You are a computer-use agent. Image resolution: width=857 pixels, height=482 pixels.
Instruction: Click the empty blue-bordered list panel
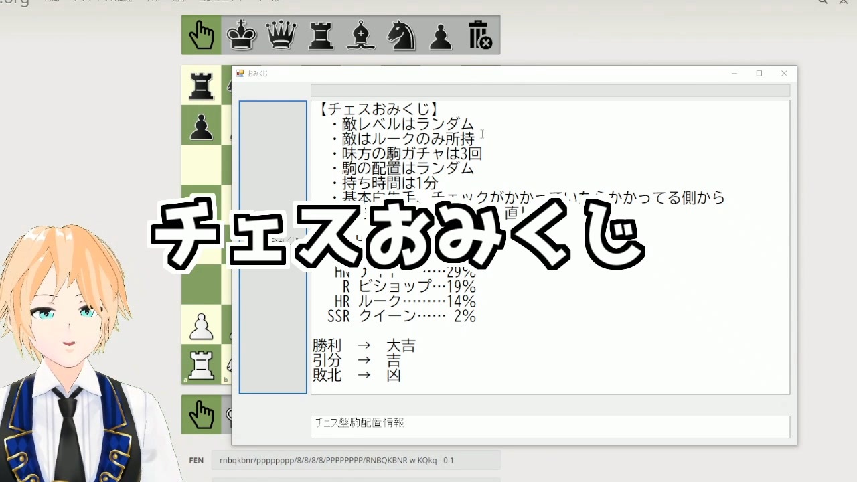click(x=273, y=247)
